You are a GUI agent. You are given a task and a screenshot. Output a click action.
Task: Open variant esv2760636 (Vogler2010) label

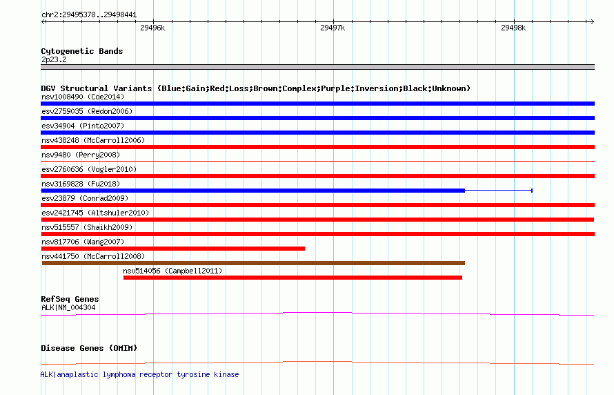[x=89, y=169]
